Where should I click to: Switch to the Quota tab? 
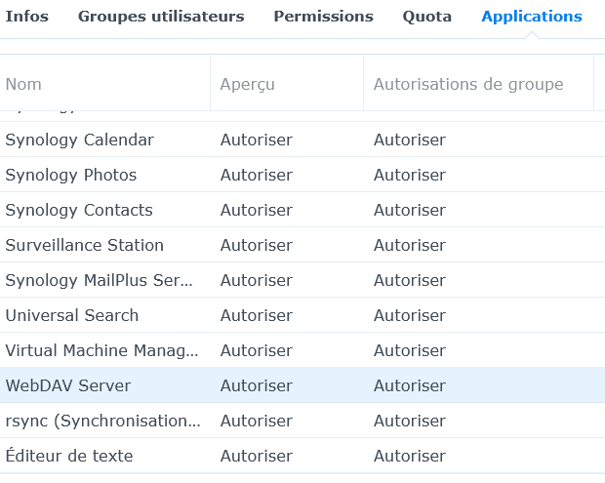pos(426,17)
